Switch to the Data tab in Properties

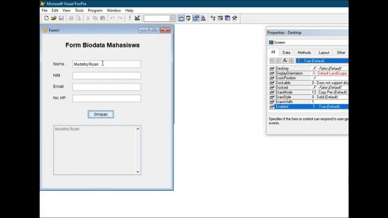point(286,53)
